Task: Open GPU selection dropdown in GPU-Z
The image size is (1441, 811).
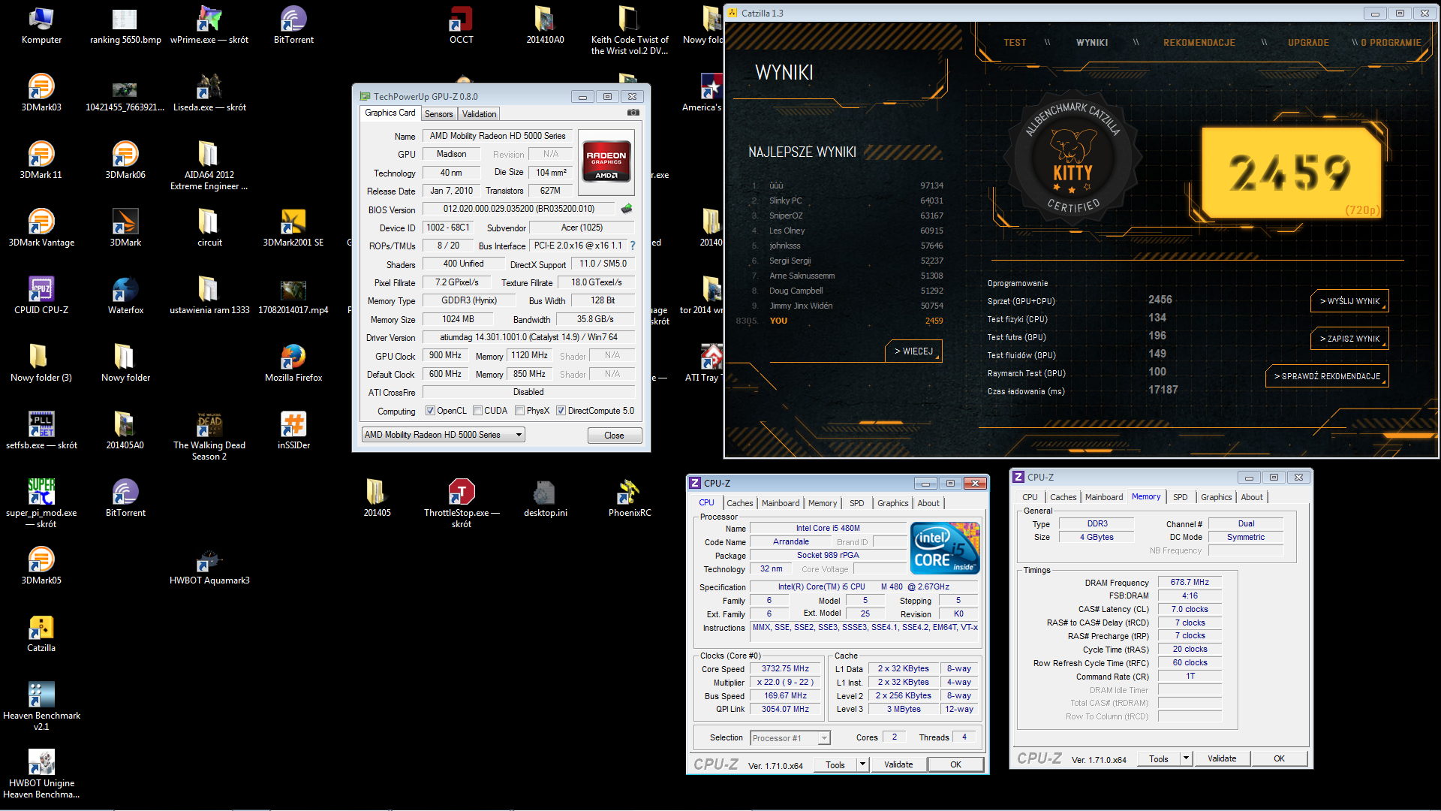Action: (443, 435)
